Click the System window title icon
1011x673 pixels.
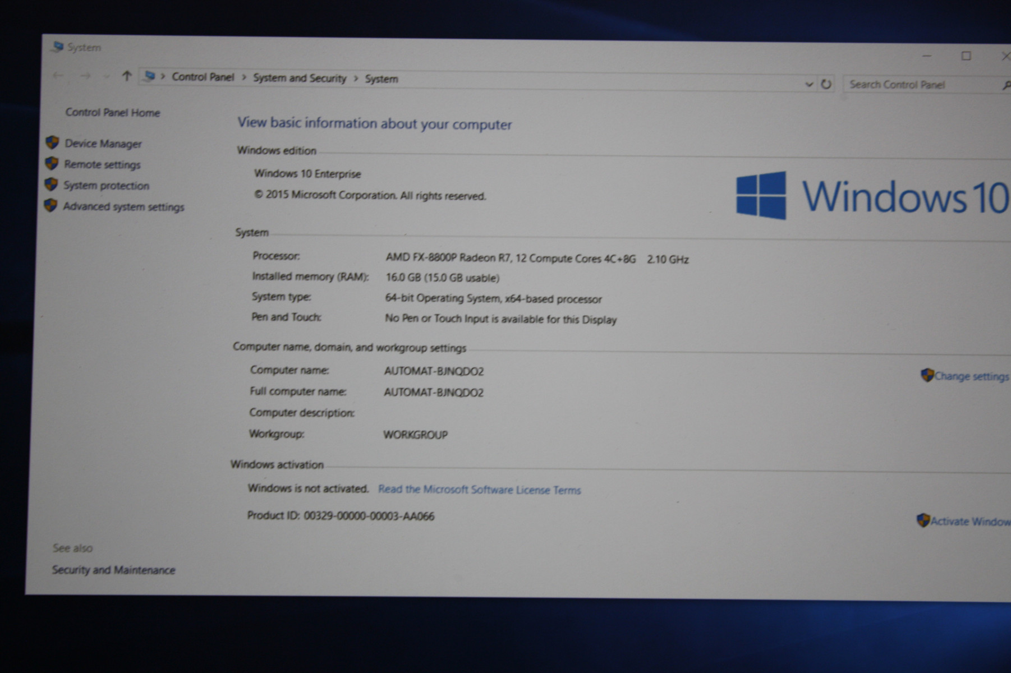pyautogui.click(x=57, y=47)
